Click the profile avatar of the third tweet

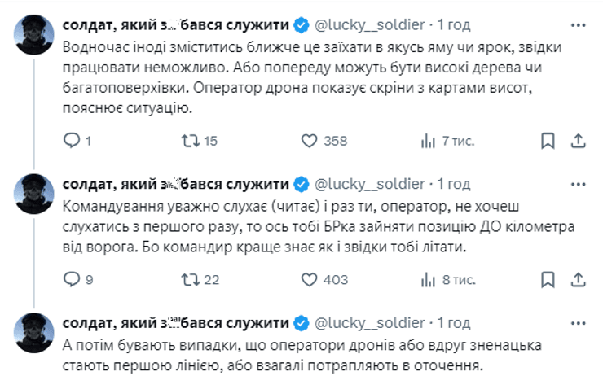[x=33, y=330]
